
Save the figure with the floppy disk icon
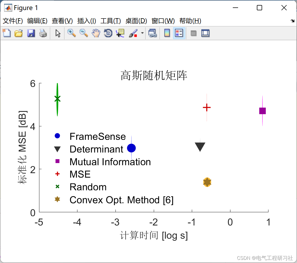tap(31, 33)
